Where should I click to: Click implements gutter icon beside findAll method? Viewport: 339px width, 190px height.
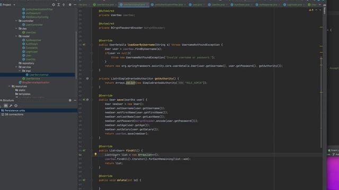click(x=84, y=150)
